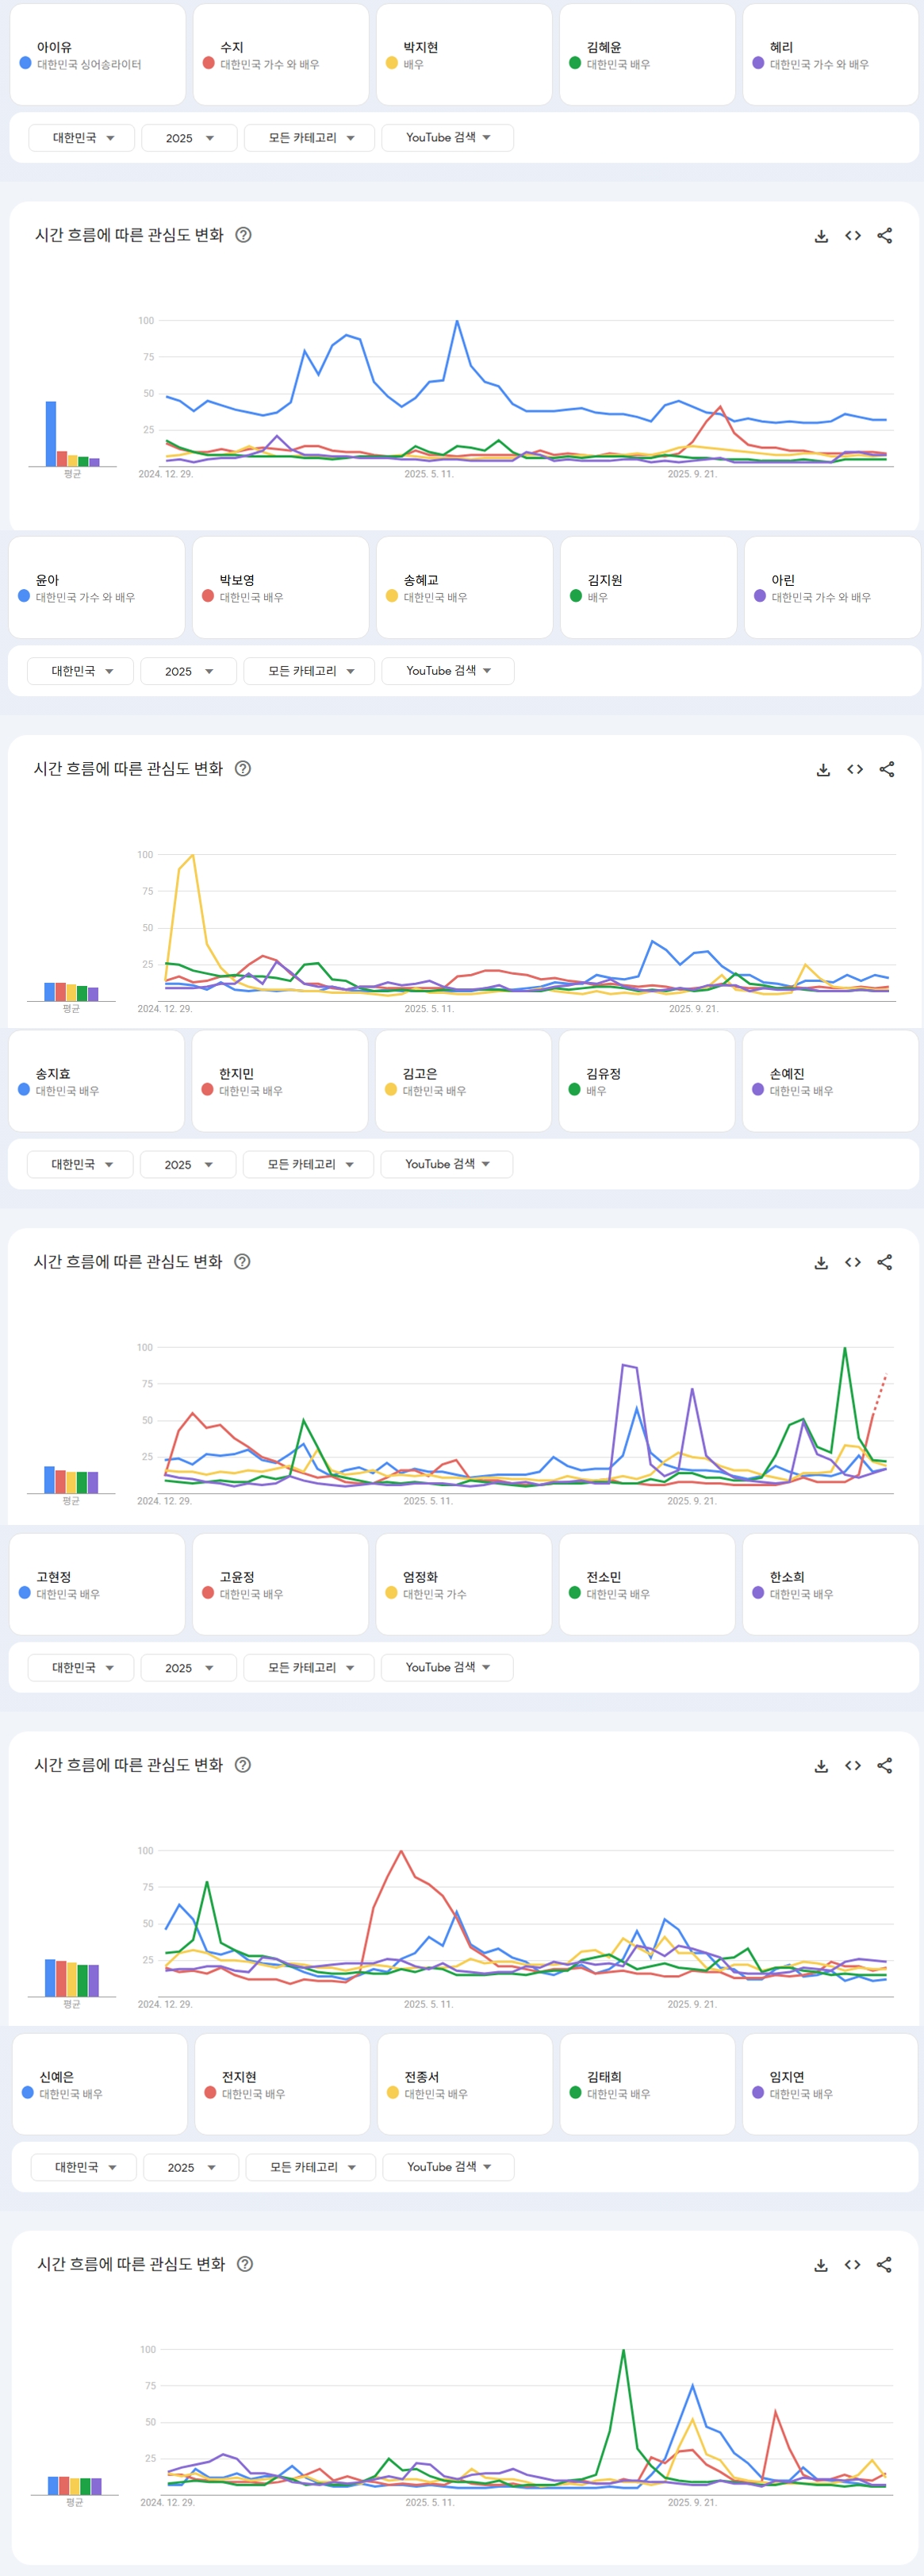
Task: Select the 아이유 search term card
Action: (98, 55)
